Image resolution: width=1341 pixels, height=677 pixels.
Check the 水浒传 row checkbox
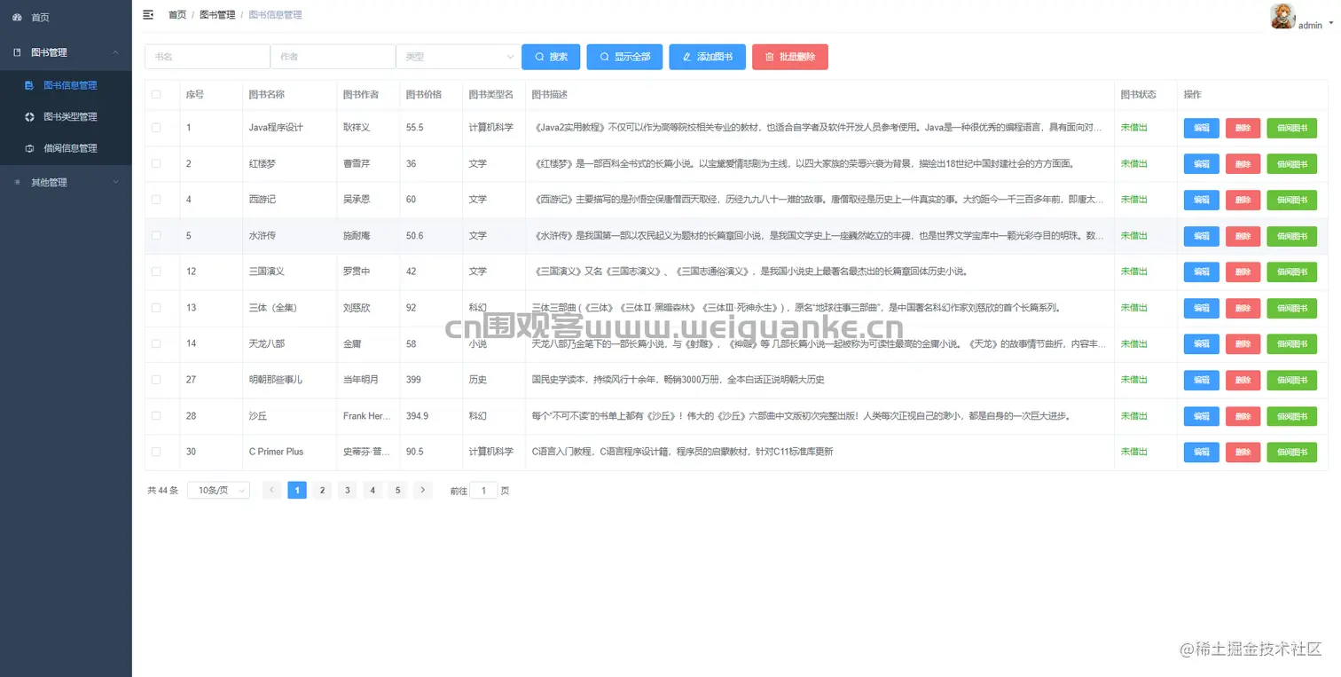156,236
